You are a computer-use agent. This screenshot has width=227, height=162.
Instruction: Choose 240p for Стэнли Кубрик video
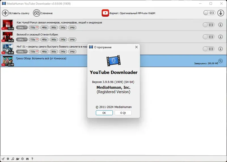click(63, 39)
